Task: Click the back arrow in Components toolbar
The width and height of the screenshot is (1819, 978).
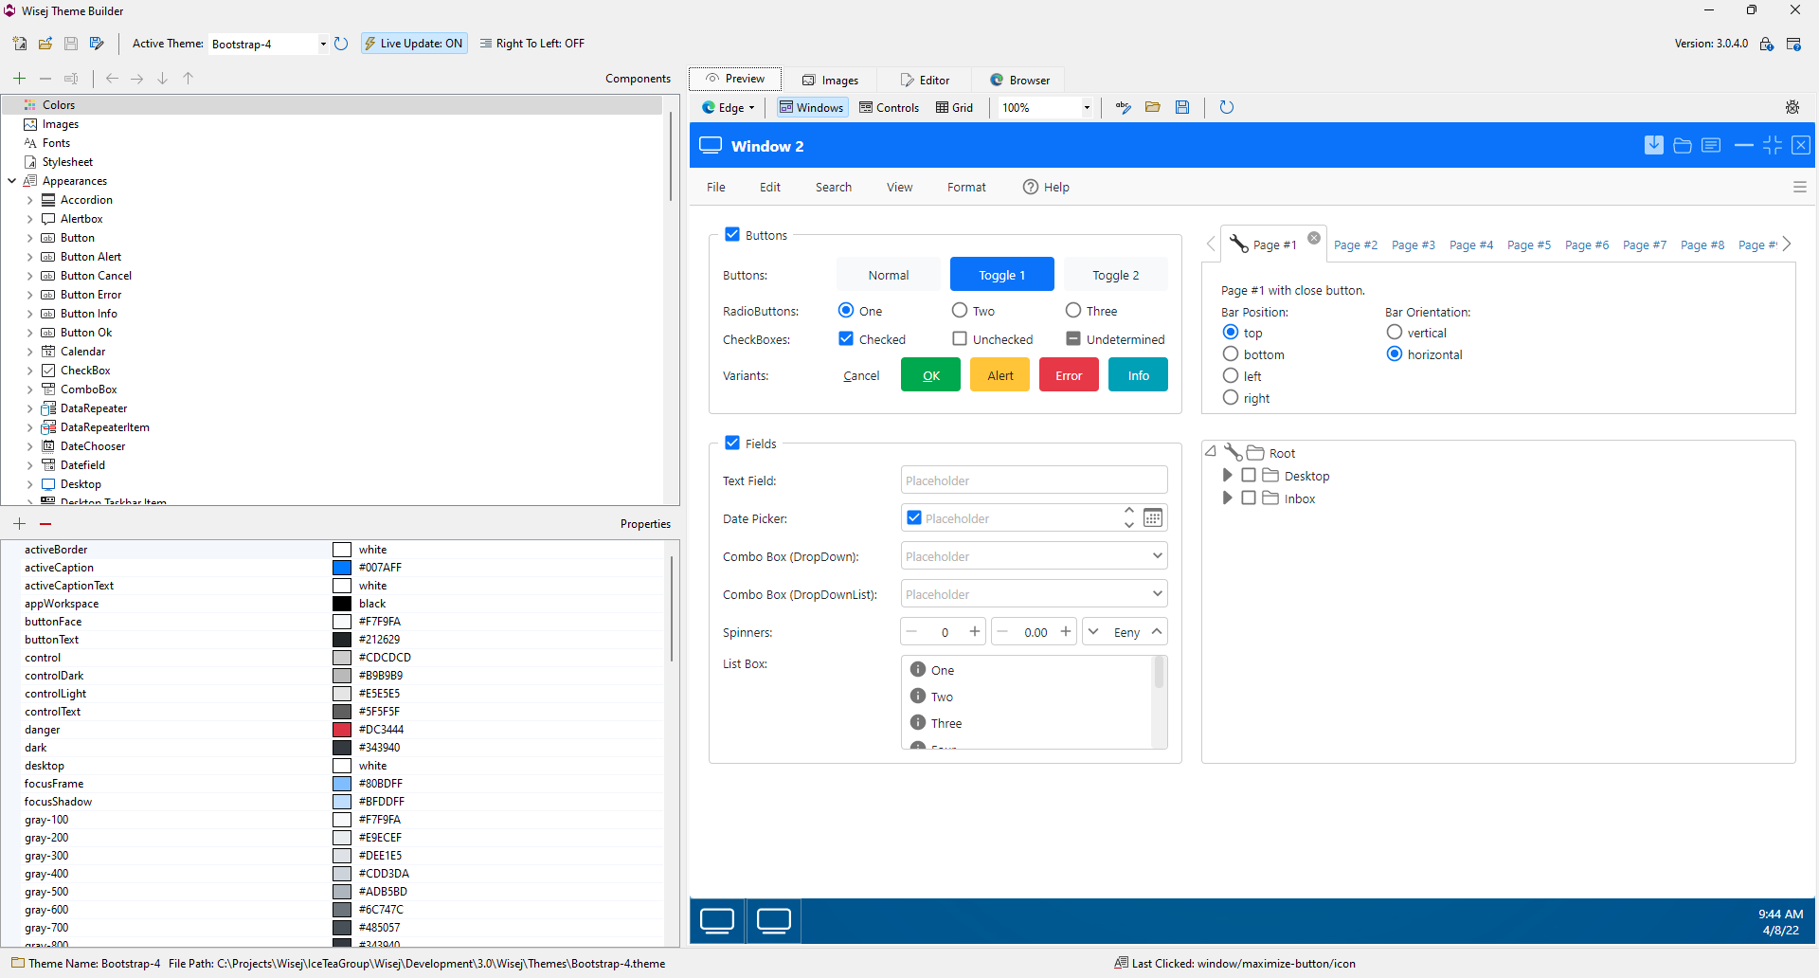Action: (x=112, y=79)
